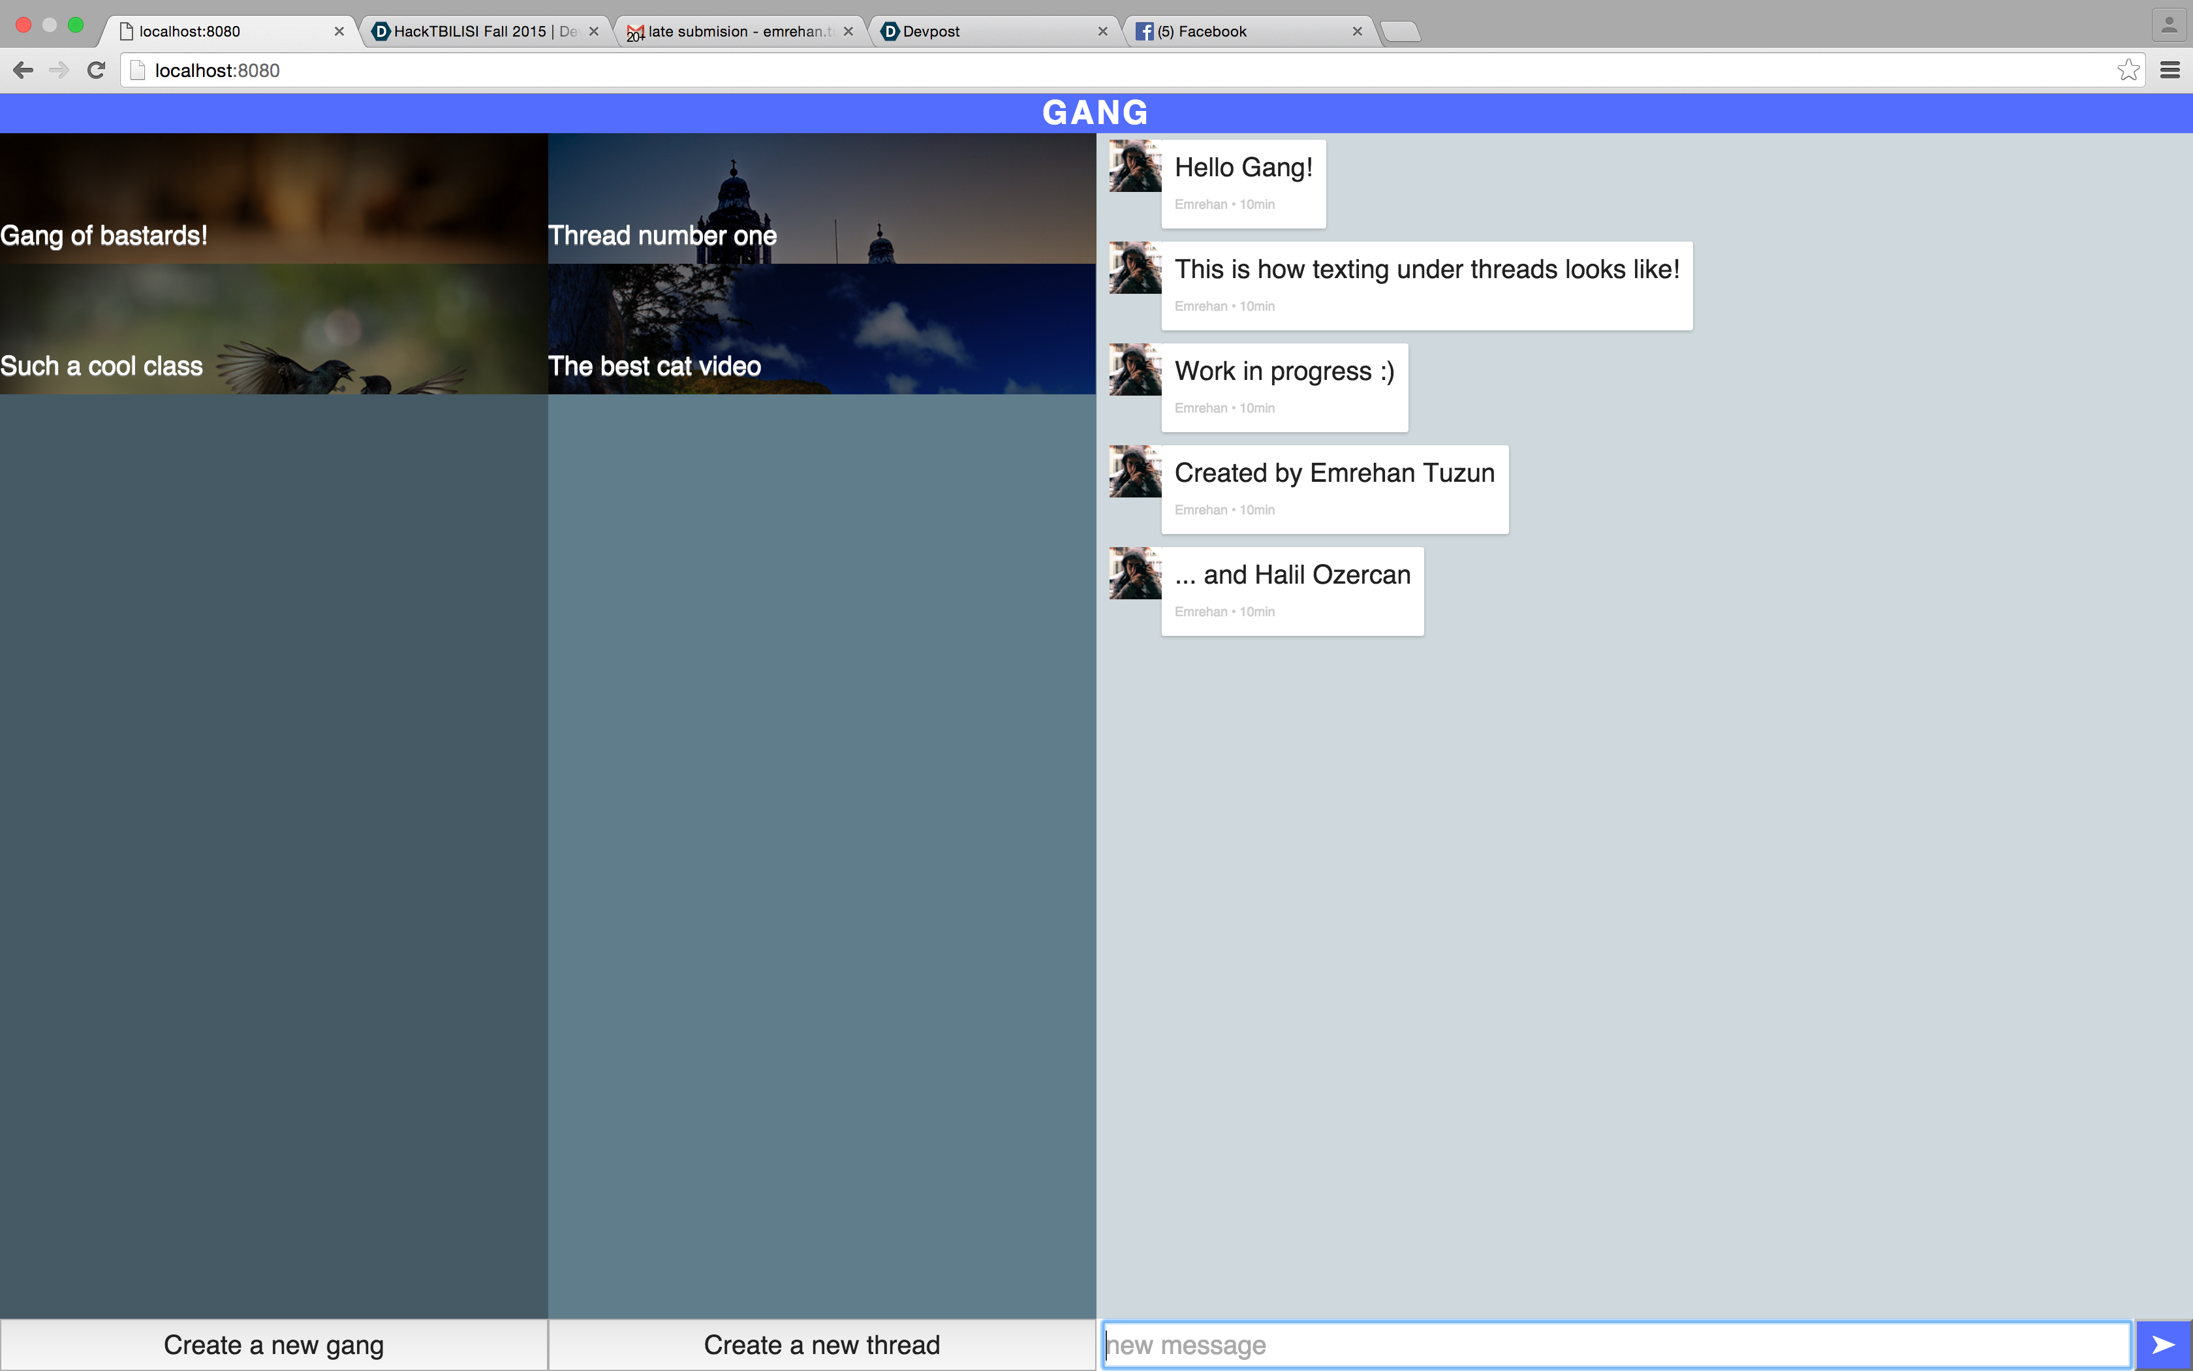2193x1371 pixels.
Task: Send message with the arrow icon
Action: pyautogui.click(x=2163, y=1345)
